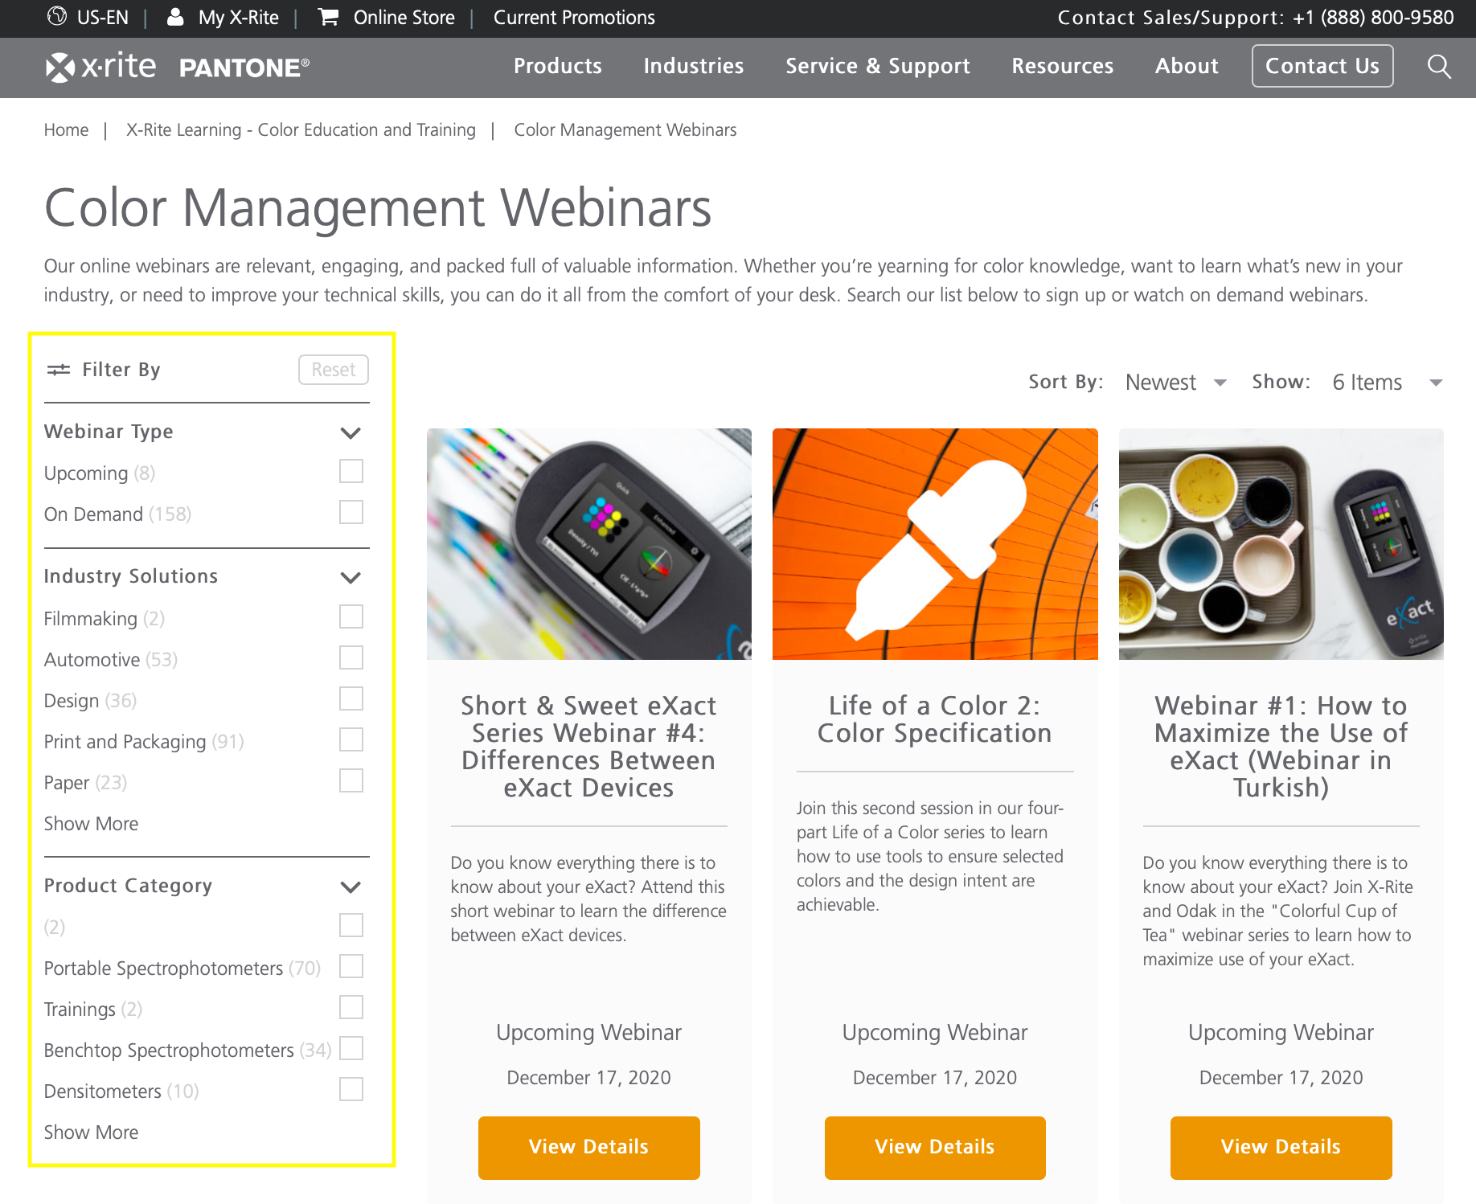The width and height of the screenshot is (1476, 1204).
Task: Click the Pantone logo
Action: tap(244, 68)
